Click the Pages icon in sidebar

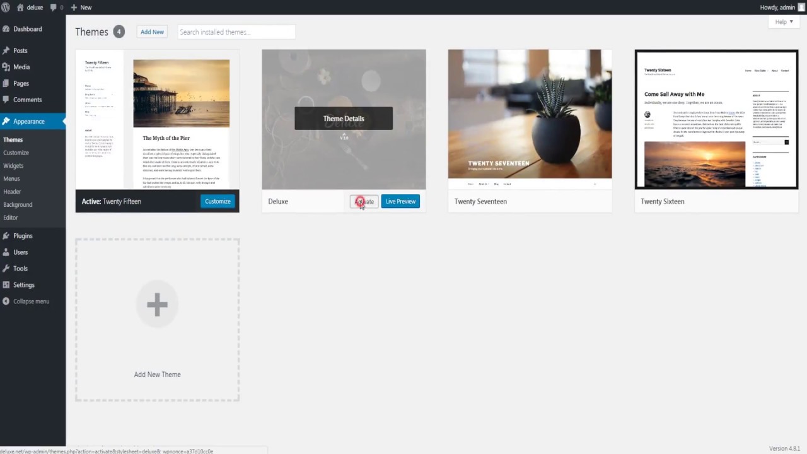pyautogui.click(x=6, y=83)
